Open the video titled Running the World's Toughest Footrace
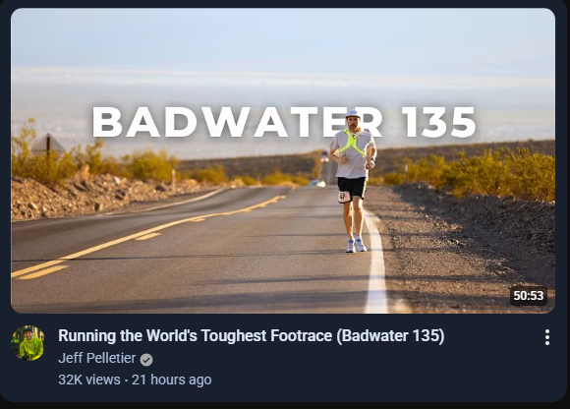 coord(252,335)
